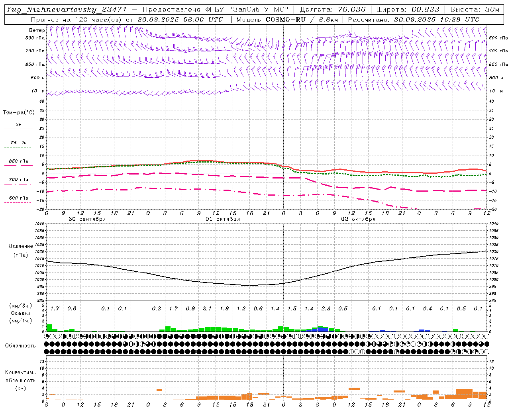Select the '(мм/1ч.)' hourly precipitation label
This screenshot has height=408, width=510.
(x=21, y=321)
